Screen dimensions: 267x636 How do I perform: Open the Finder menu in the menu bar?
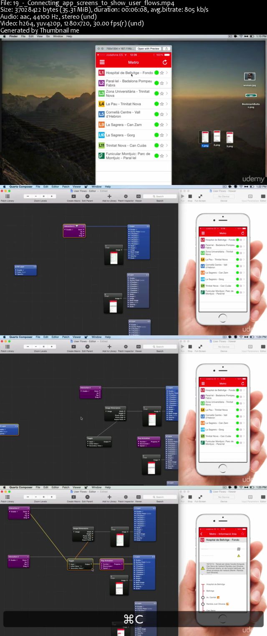(13, 36)
